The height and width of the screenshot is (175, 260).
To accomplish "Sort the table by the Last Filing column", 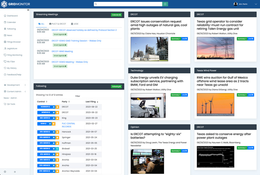I will [x=92, y=101].
